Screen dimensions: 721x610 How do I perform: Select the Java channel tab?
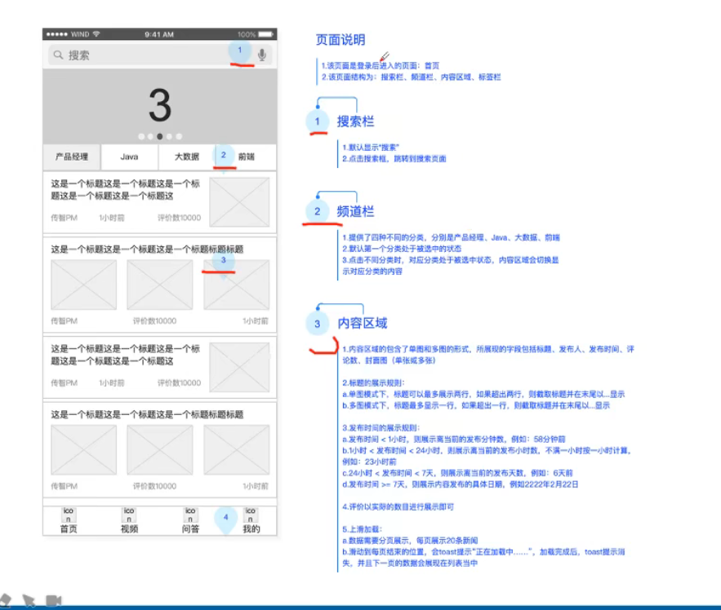pos(129,157)
